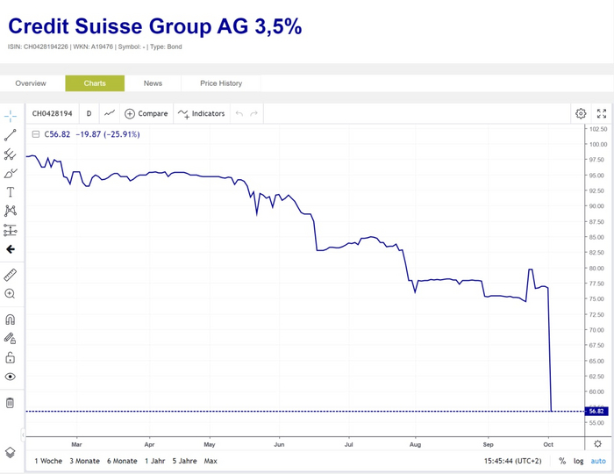This screenshot has width=614, height=474.
Task: Open the object tree layers icon
Action: tap(11, 453)
